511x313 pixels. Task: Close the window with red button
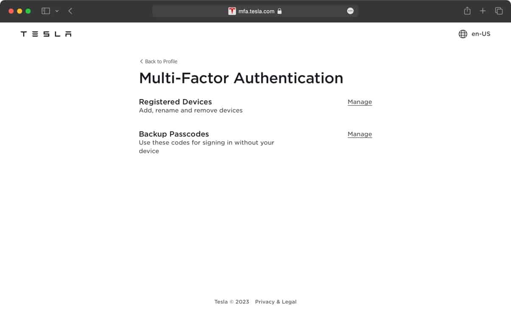[11, 11]
